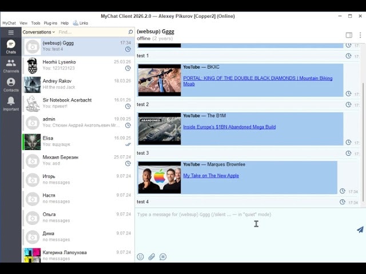366x274 pixels.
Task: Open the emoji smiley picker
Action: point(140,257)
